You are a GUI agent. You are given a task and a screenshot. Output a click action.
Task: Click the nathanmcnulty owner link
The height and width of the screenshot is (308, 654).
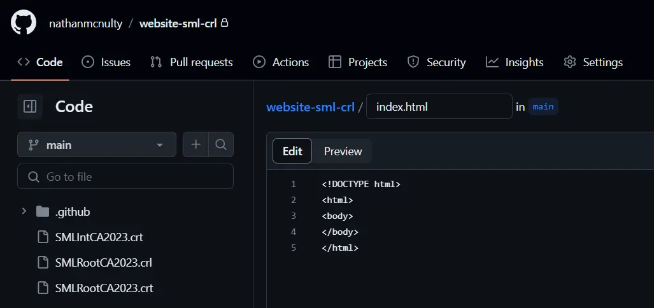[x=85, y=24]
